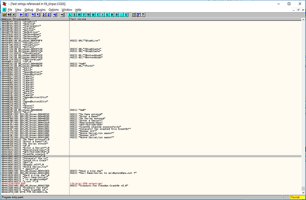306x200 pixels.
Task: Show Patches with the slash button
Action: pyautogui.click(x=103, y=14)
